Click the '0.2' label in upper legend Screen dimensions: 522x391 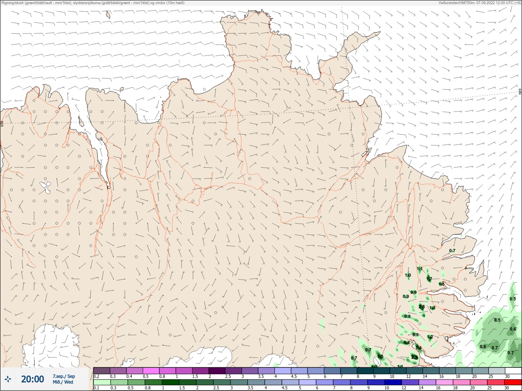96,376
